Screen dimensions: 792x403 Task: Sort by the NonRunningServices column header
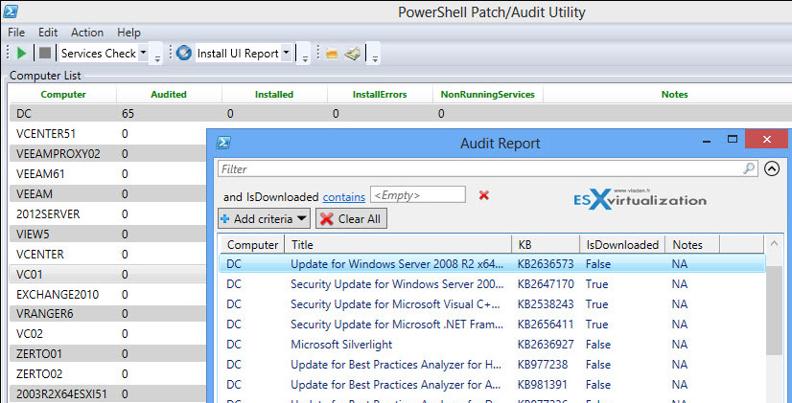pos(487,95)
